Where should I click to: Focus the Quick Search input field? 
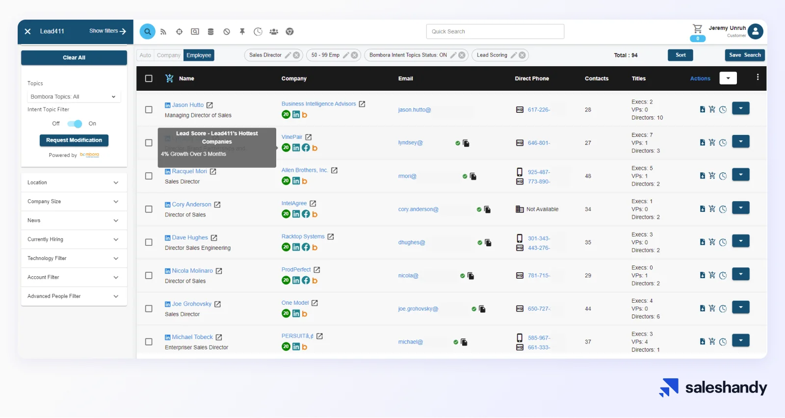[495, 31]
